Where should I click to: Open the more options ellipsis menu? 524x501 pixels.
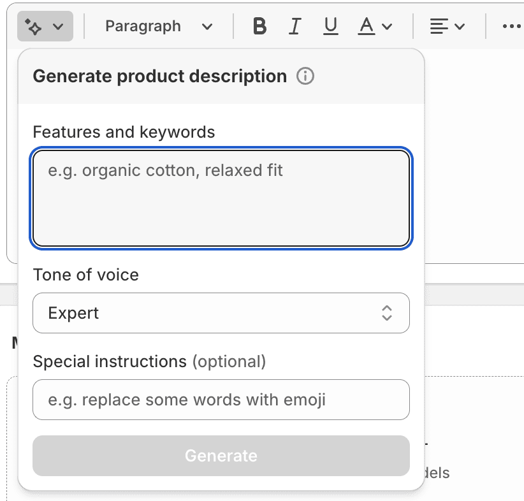click(511, 26)
